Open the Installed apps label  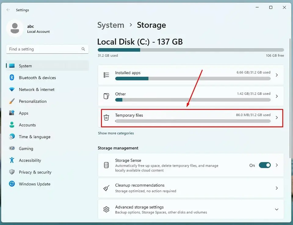[128, 73]
